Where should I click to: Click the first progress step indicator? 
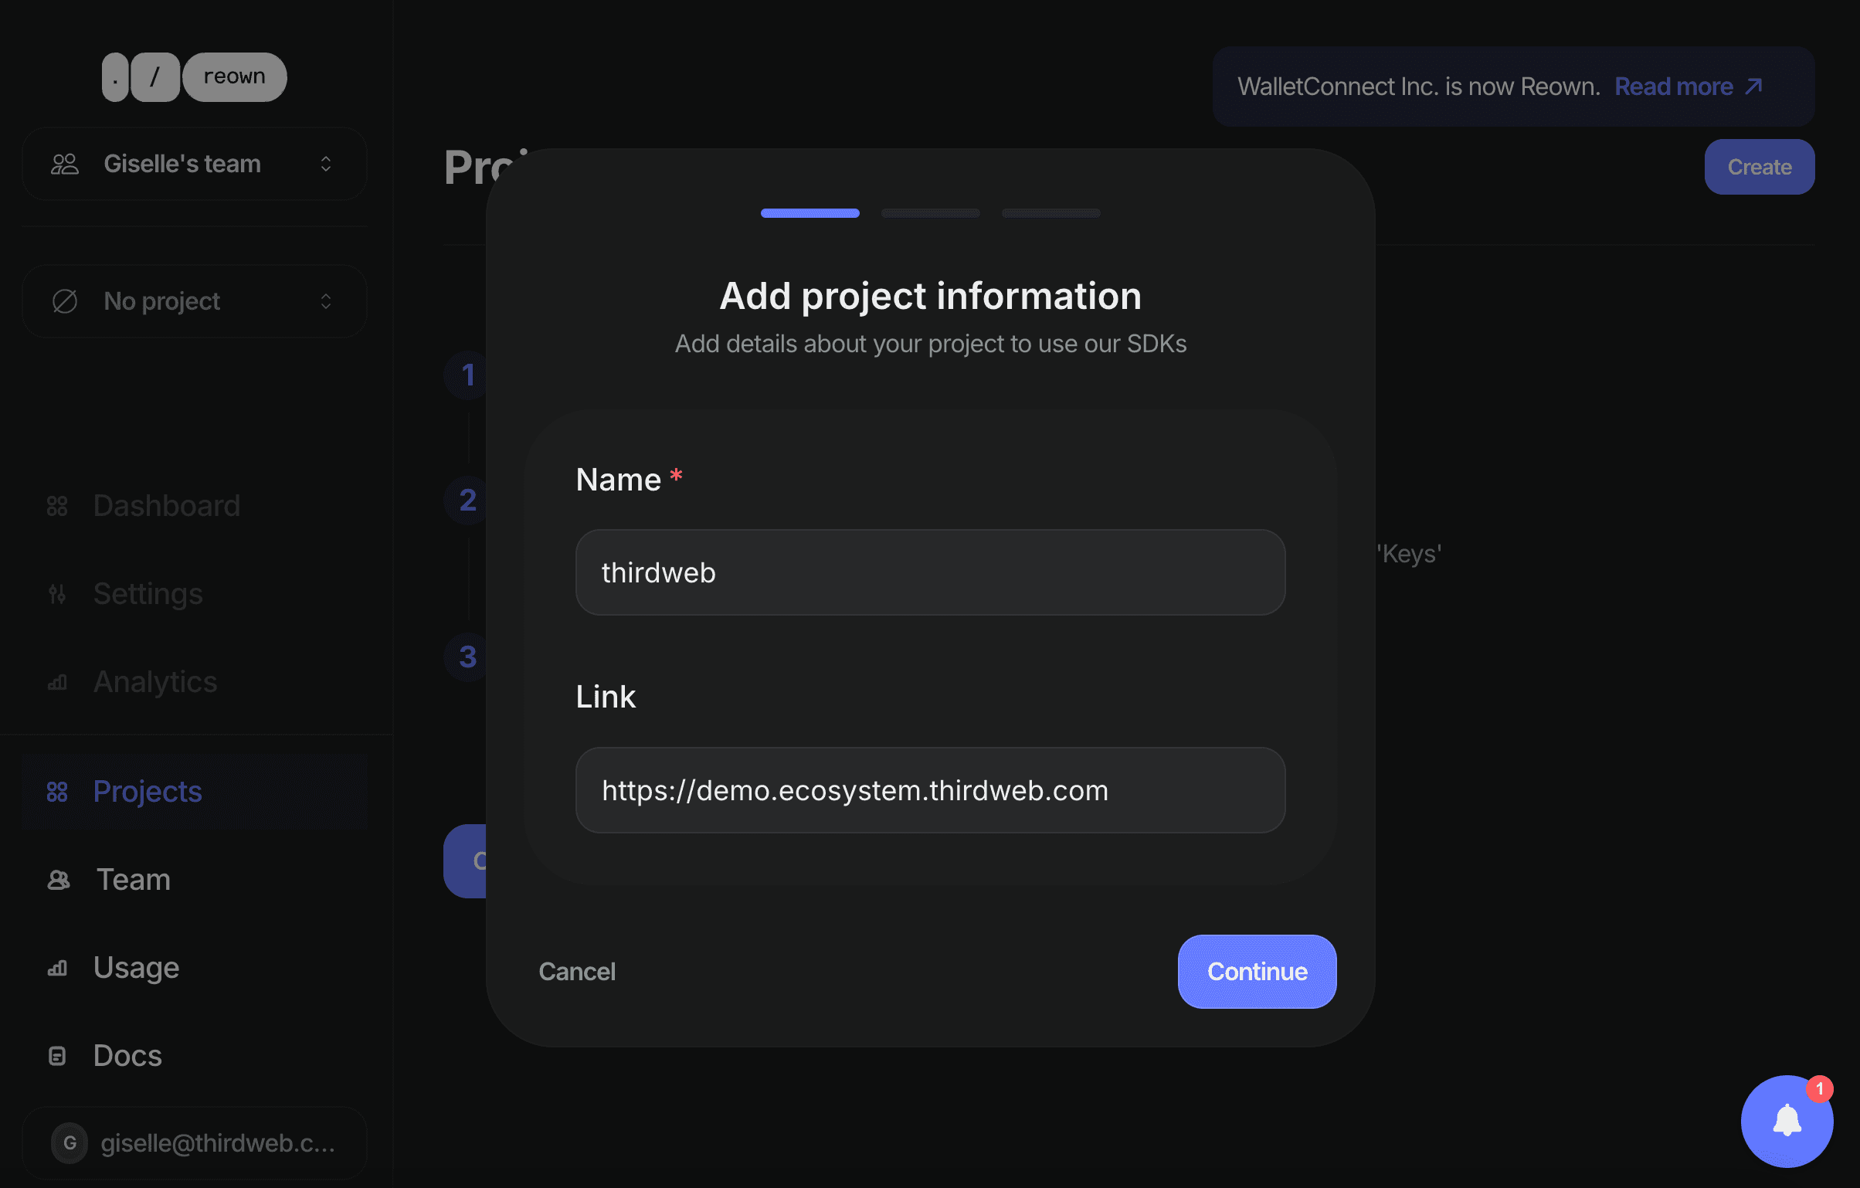click(810, 213)
